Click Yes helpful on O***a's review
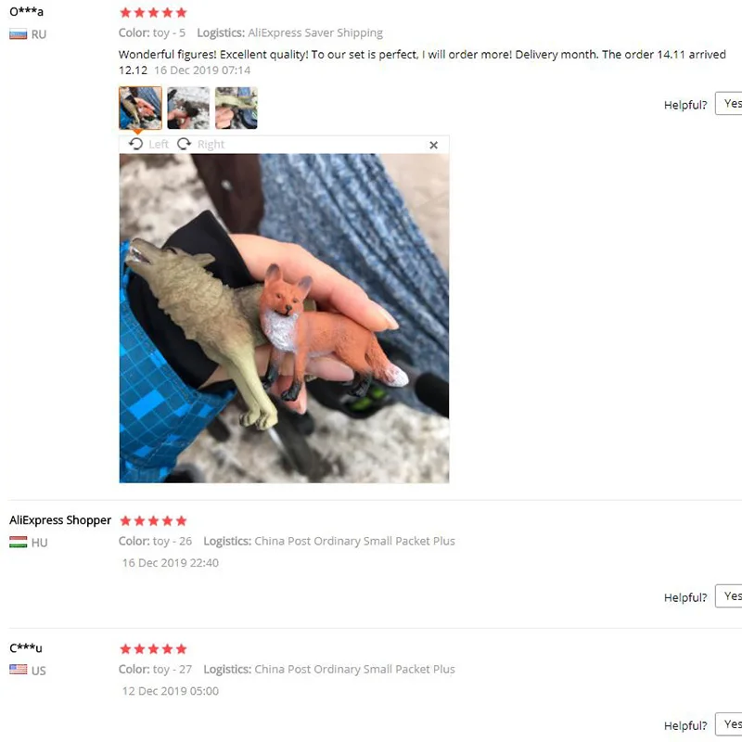The height and width of the screenshot is (742, 742). 729,104
